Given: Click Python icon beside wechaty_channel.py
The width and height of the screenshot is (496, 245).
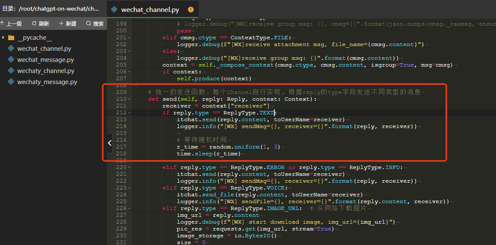Looking at the screenshot, I should pyautogui.click(x=11, y=71).
